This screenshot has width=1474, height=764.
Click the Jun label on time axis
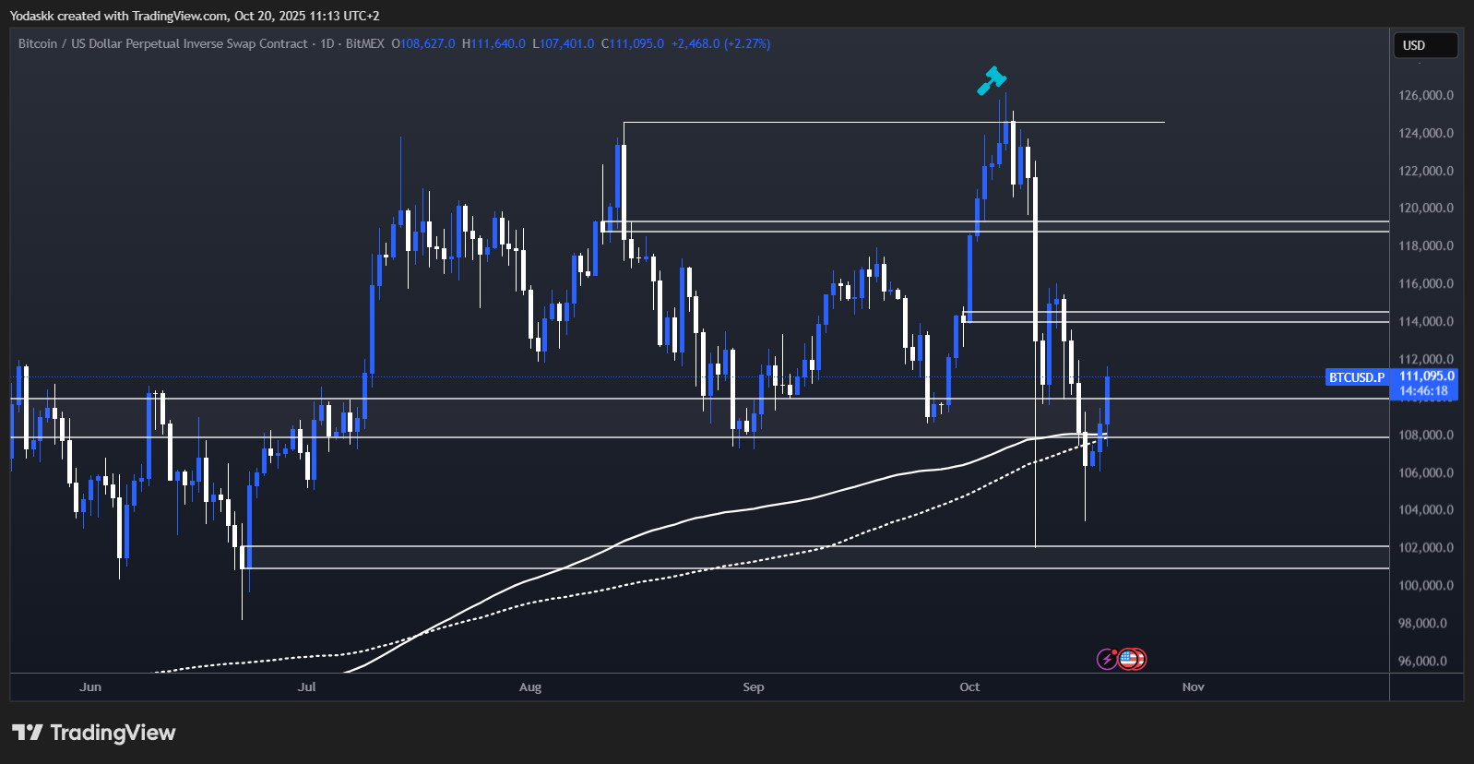click(90, 686)
